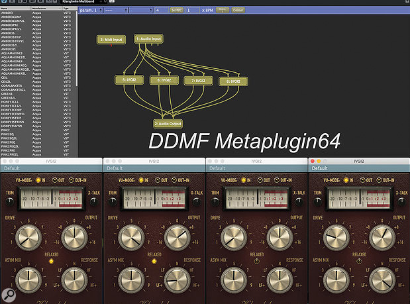410x304 pixels.
Task: Set VU-MODE to IN in first IVGI2 window
Action: pos(38,180)
